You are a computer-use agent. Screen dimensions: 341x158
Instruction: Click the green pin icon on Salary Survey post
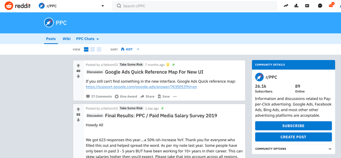[x=162, y=108]
